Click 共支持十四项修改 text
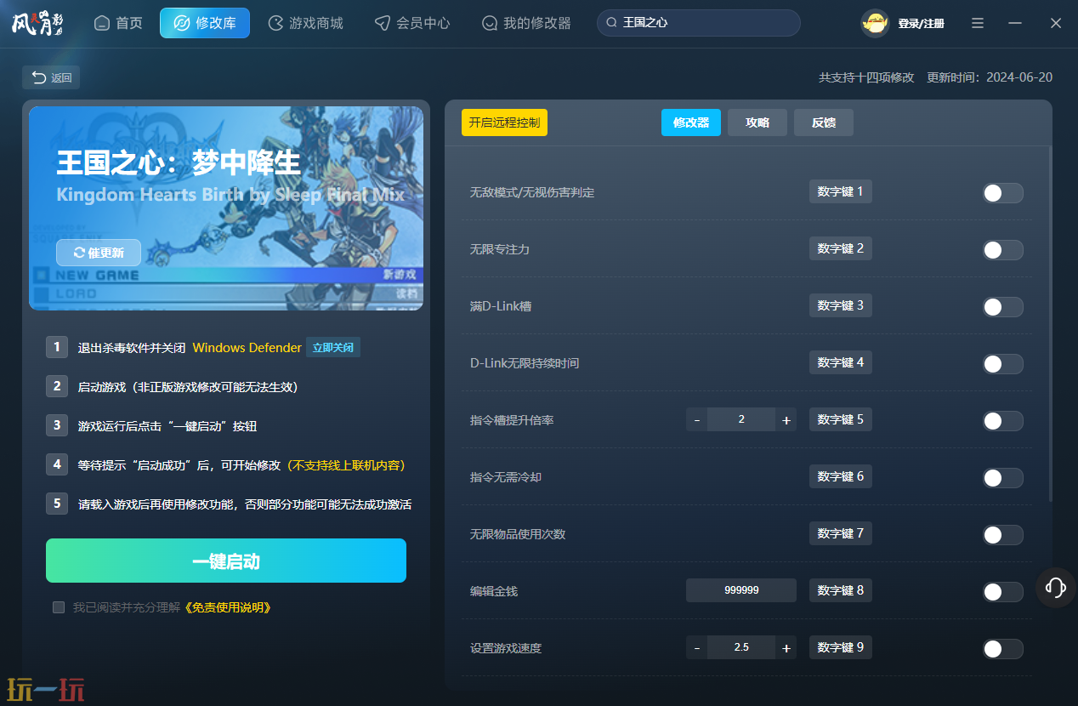This screenshot has height=706, width=1078. pyautogui.click(x=866, y=77)
